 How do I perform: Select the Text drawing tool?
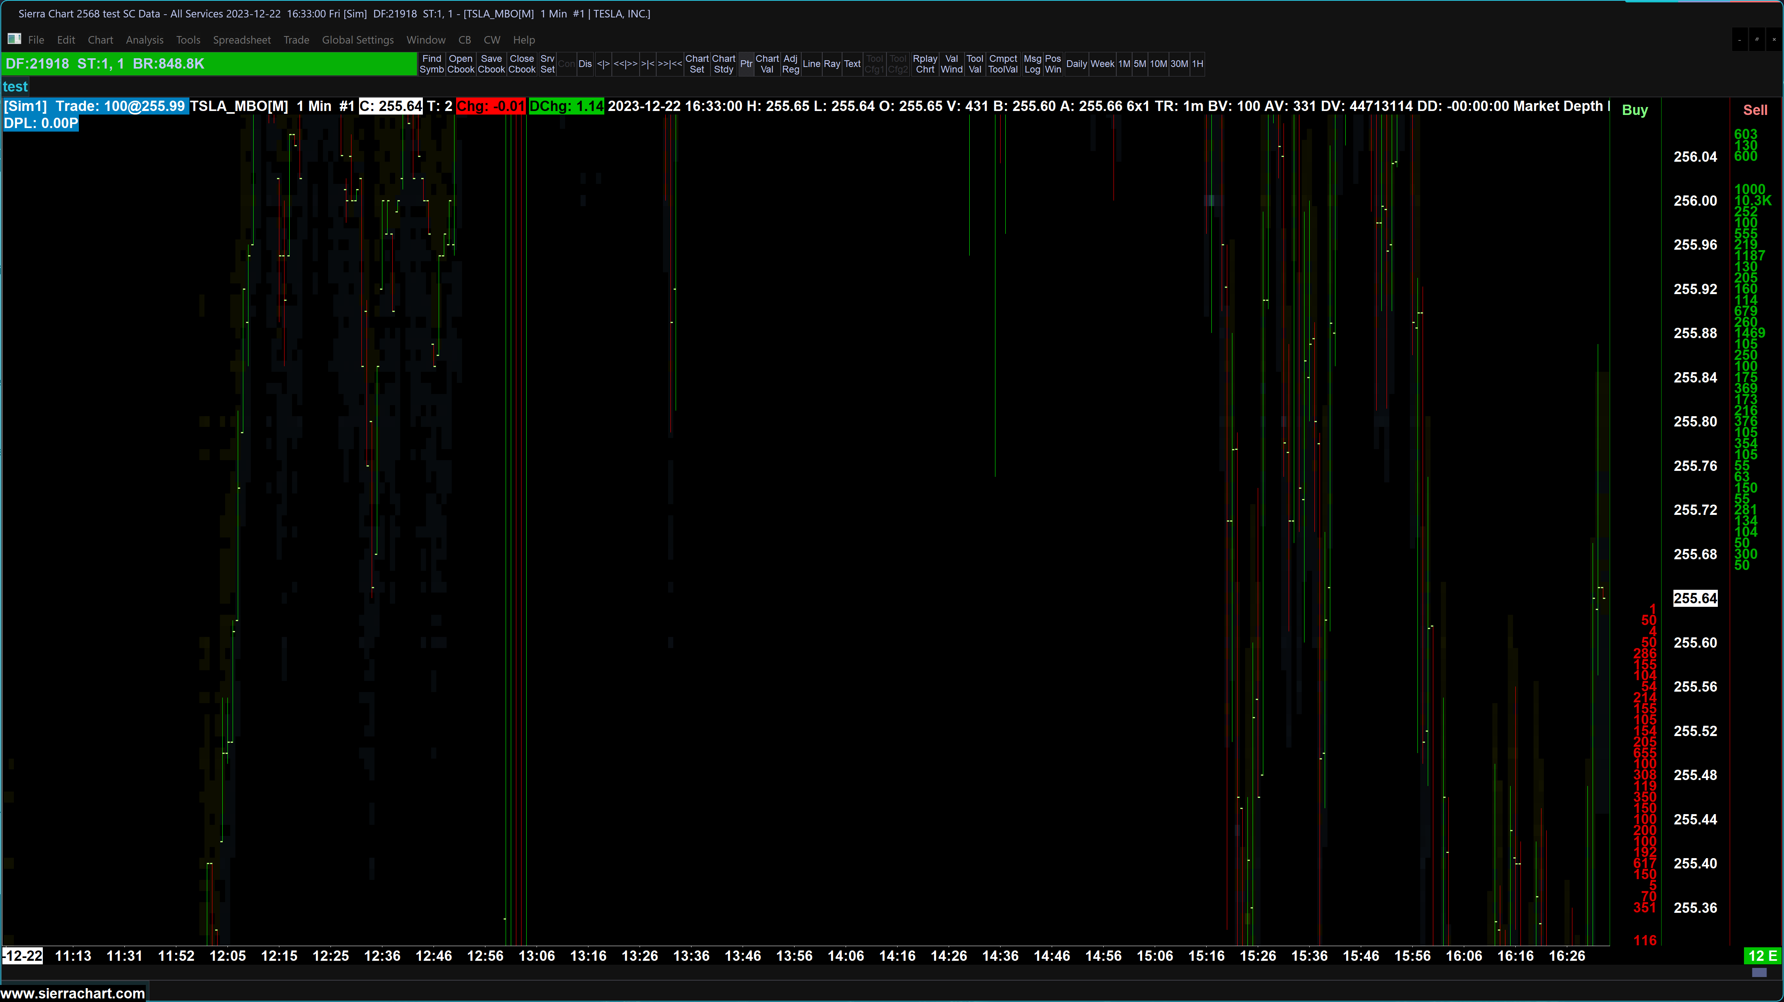[852, 64]
